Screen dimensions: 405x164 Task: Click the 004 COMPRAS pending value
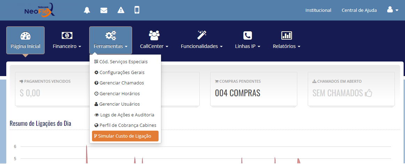(x=237, y=93)
